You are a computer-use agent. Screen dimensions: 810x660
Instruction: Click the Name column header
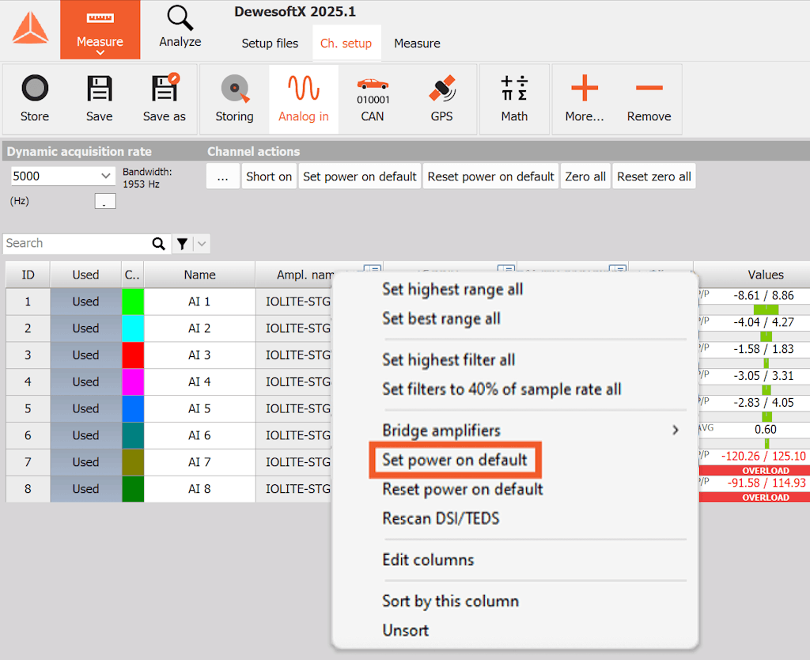[x=199, y=275]
